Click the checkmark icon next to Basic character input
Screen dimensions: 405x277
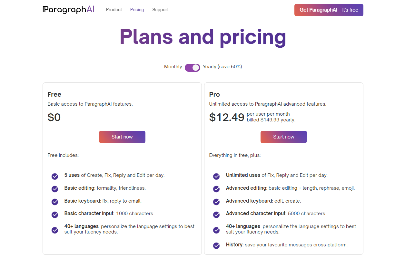55,214
